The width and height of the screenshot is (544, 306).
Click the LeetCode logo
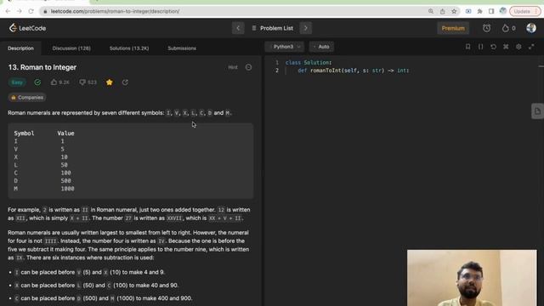tap(27, 28)
